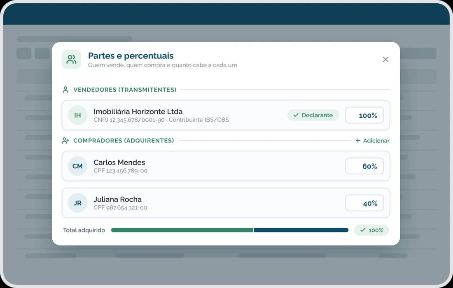The image size is (453, 288).
Task: Edit Imobiliária Horizonte's 100% percentage field
Action: pos(364,115)
